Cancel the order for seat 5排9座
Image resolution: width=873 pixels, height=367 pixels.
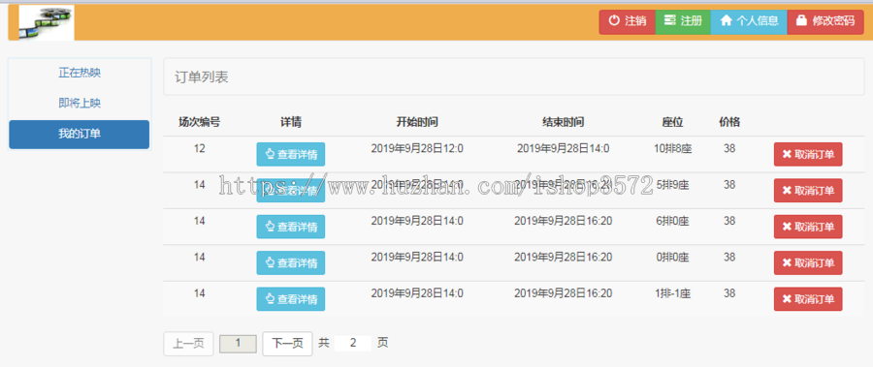(808, 191)
